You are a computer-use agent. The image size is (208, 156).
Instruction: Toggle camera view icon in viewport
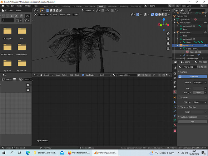pyautogui.click(x=168, y=44)
